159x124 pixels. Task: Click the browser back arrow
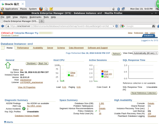[x=3, y=26]
